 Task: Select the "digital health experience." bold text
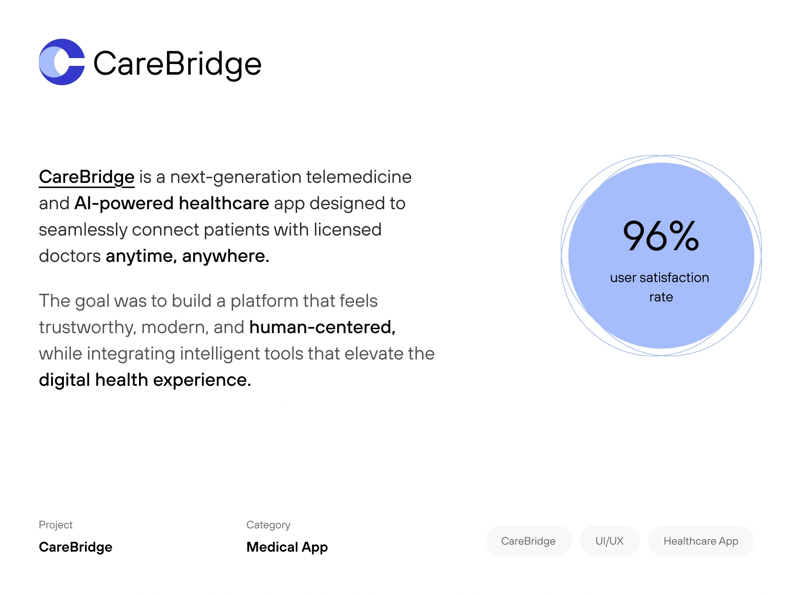tap(145, 380)
